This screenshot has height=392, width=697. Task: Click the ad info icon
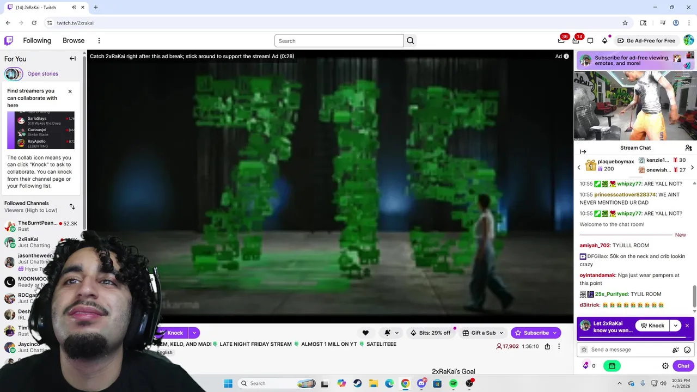(566, 56)
